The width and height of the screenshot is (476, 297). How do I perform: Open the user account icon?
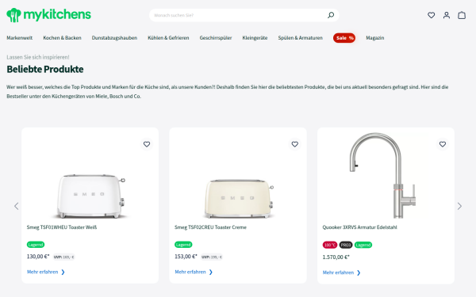click(x=446, y=15)
